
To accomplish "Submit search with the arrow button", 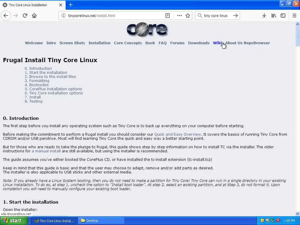I will [236, 16].
